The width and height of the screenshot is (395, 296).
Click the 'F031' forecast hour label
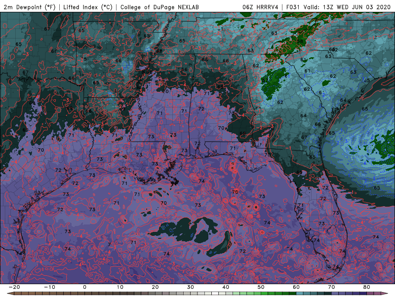click(x=293, y=7)
